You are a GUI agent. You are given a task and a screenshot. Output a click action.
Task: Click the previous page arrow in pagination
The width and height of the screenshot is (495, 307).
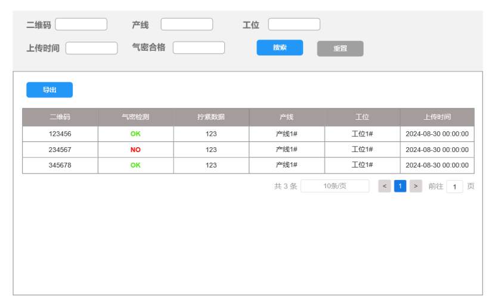pos(385,186)
